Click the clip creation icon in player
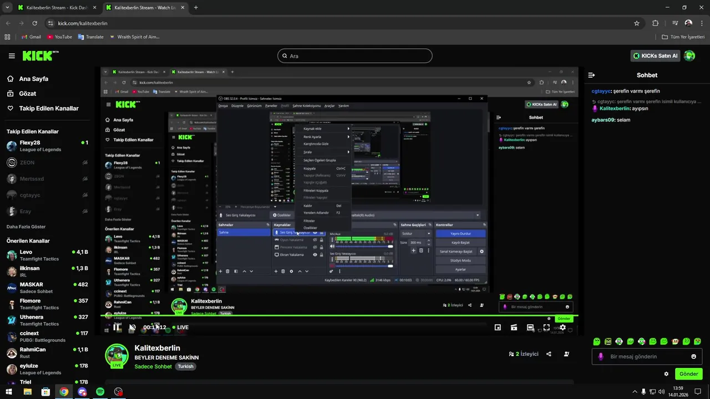 coord(514,328)
